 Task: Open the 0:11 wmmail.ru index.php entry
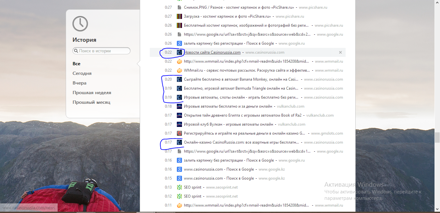(x=246, y=205)
